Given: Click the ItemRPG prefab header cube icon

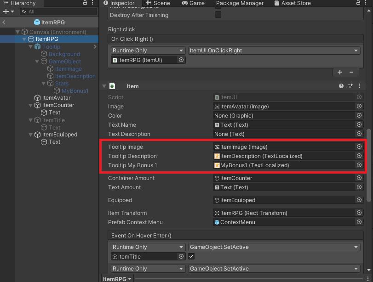Looking at the screenshot, I should click(37, 22).
